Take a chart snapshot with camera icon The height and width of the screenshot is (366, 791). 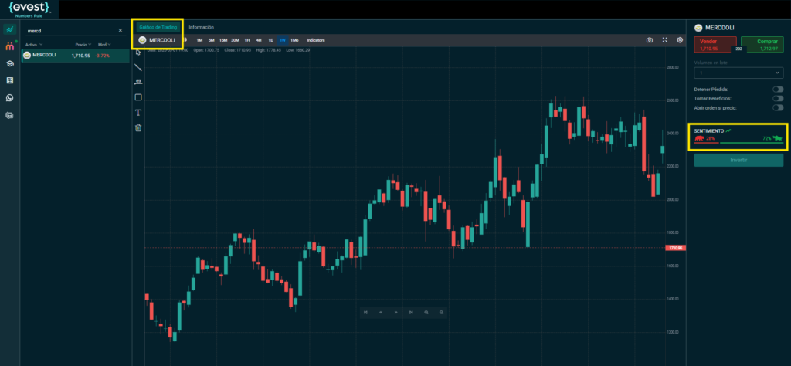[x=650, y=39]
